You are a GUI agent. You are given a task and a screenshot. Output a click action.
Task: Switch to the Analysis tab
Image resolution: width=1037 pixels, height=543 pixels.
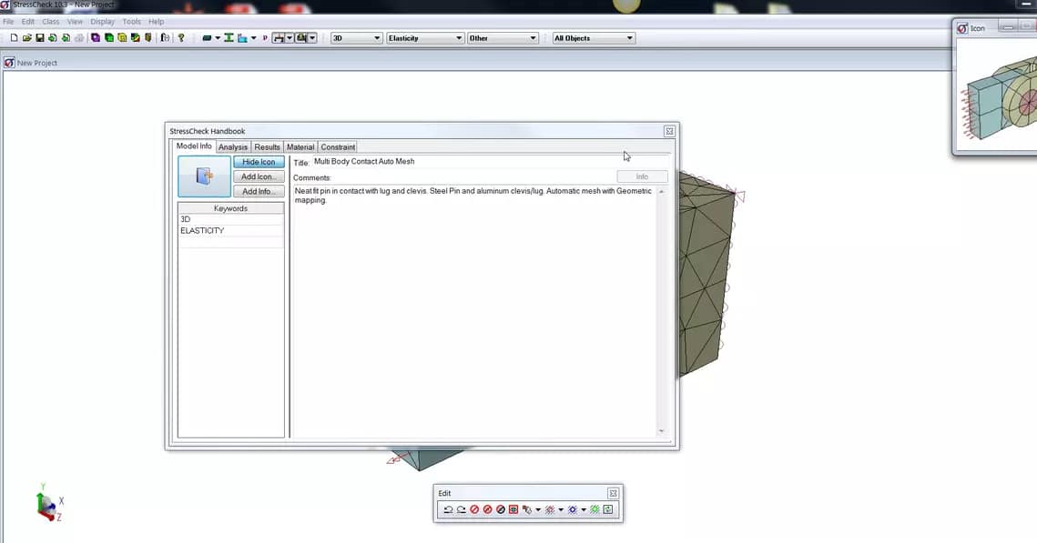[232, 146]
